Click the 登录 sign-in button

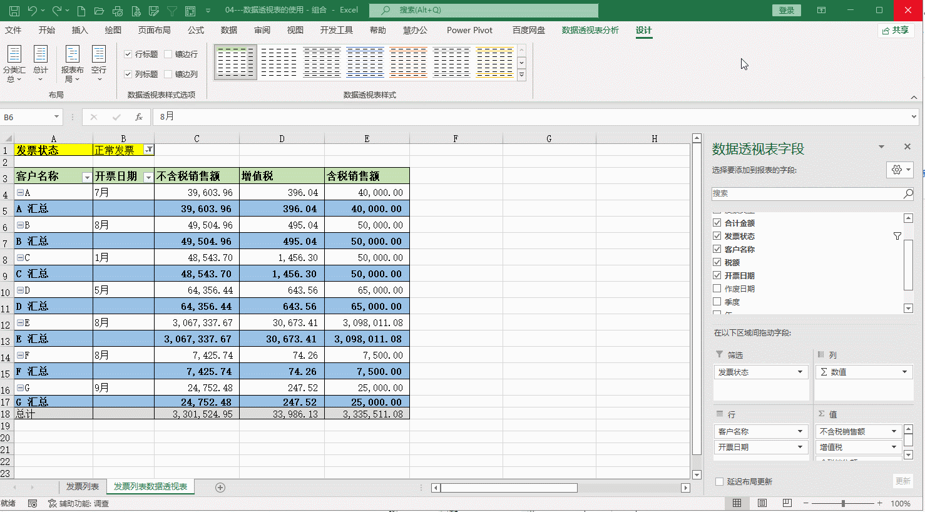[787, 11]
